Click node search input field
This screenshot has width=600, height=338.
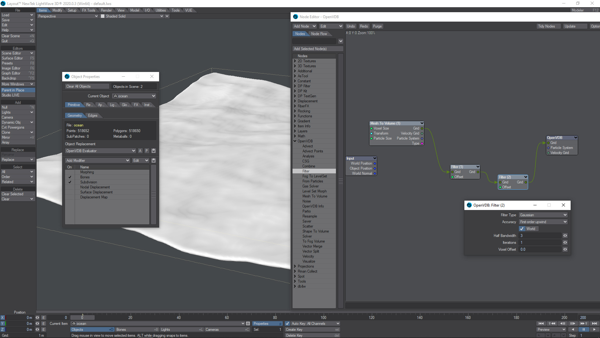point(314,41)
